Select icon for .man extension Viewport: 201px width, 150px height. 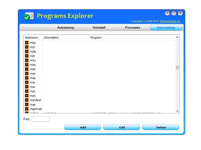pos(27,95)
